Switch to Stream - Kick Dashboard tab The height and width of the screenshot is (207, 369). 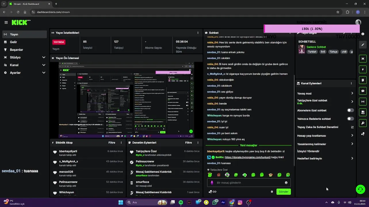(29, 4)
